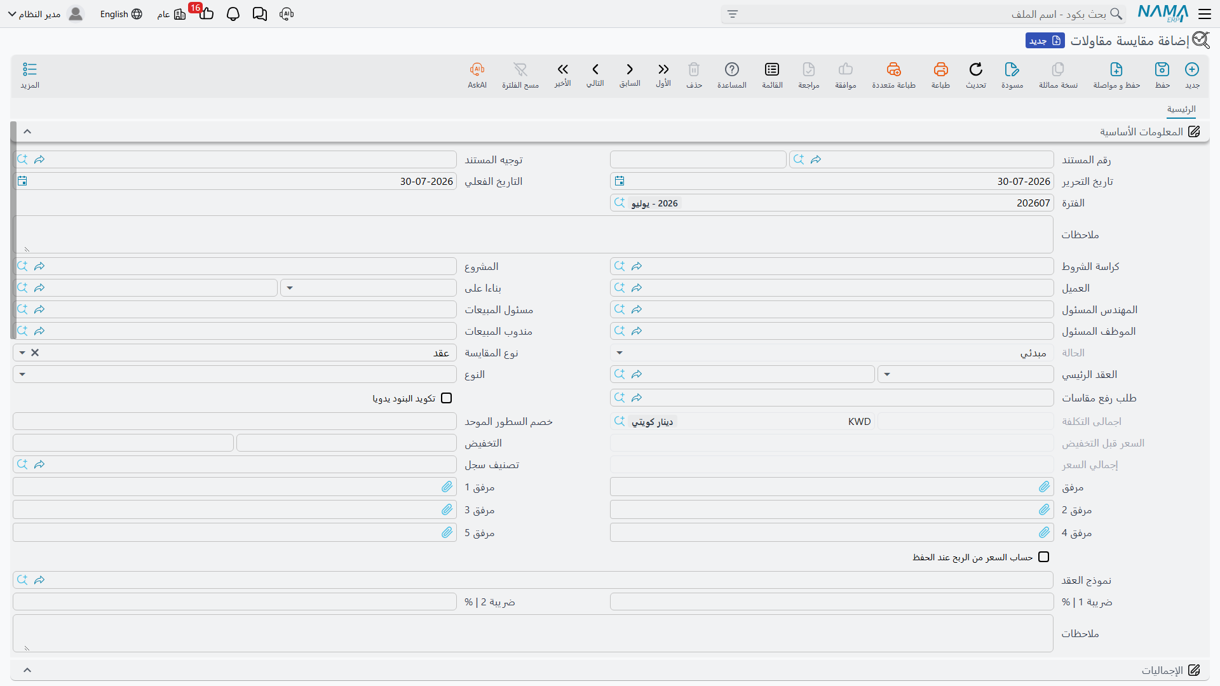Go to التالي next record

[595, 75]
